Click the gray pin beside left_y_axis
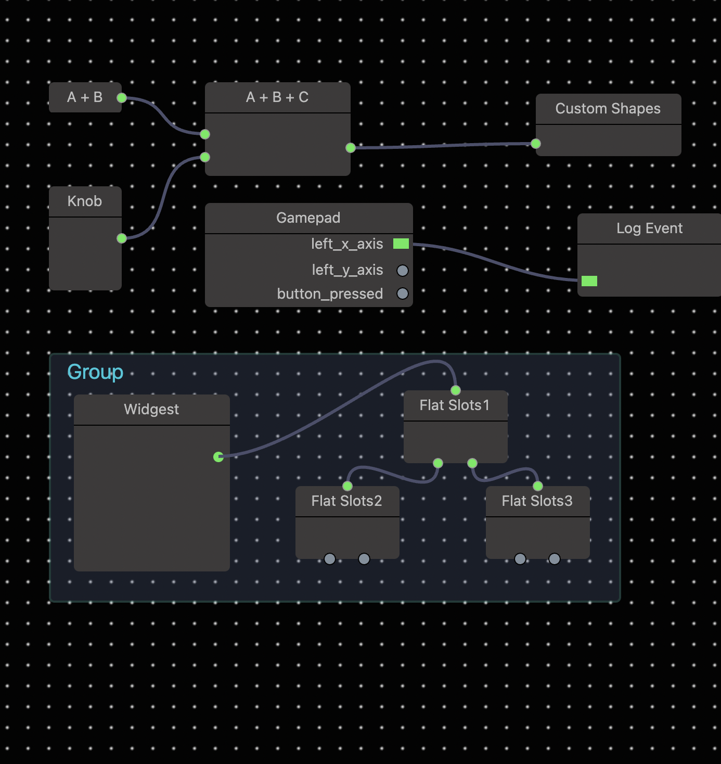 [403, 271]
